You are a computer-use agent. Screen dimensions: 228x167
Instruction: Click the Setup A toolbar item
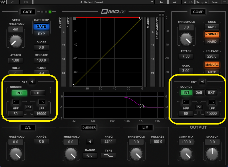tap(202, 2)
